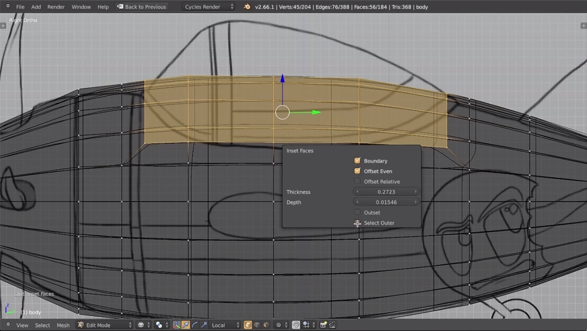Image resolution: width=587 pixels, height=331 pixels.
Task: Open the Render menu
Action: pyautogui.click(x=56, y=7)
